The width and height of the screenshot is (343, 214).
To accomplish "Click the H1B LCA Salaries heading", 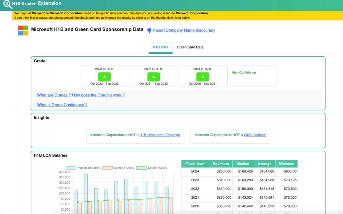I will pos(51,155).
